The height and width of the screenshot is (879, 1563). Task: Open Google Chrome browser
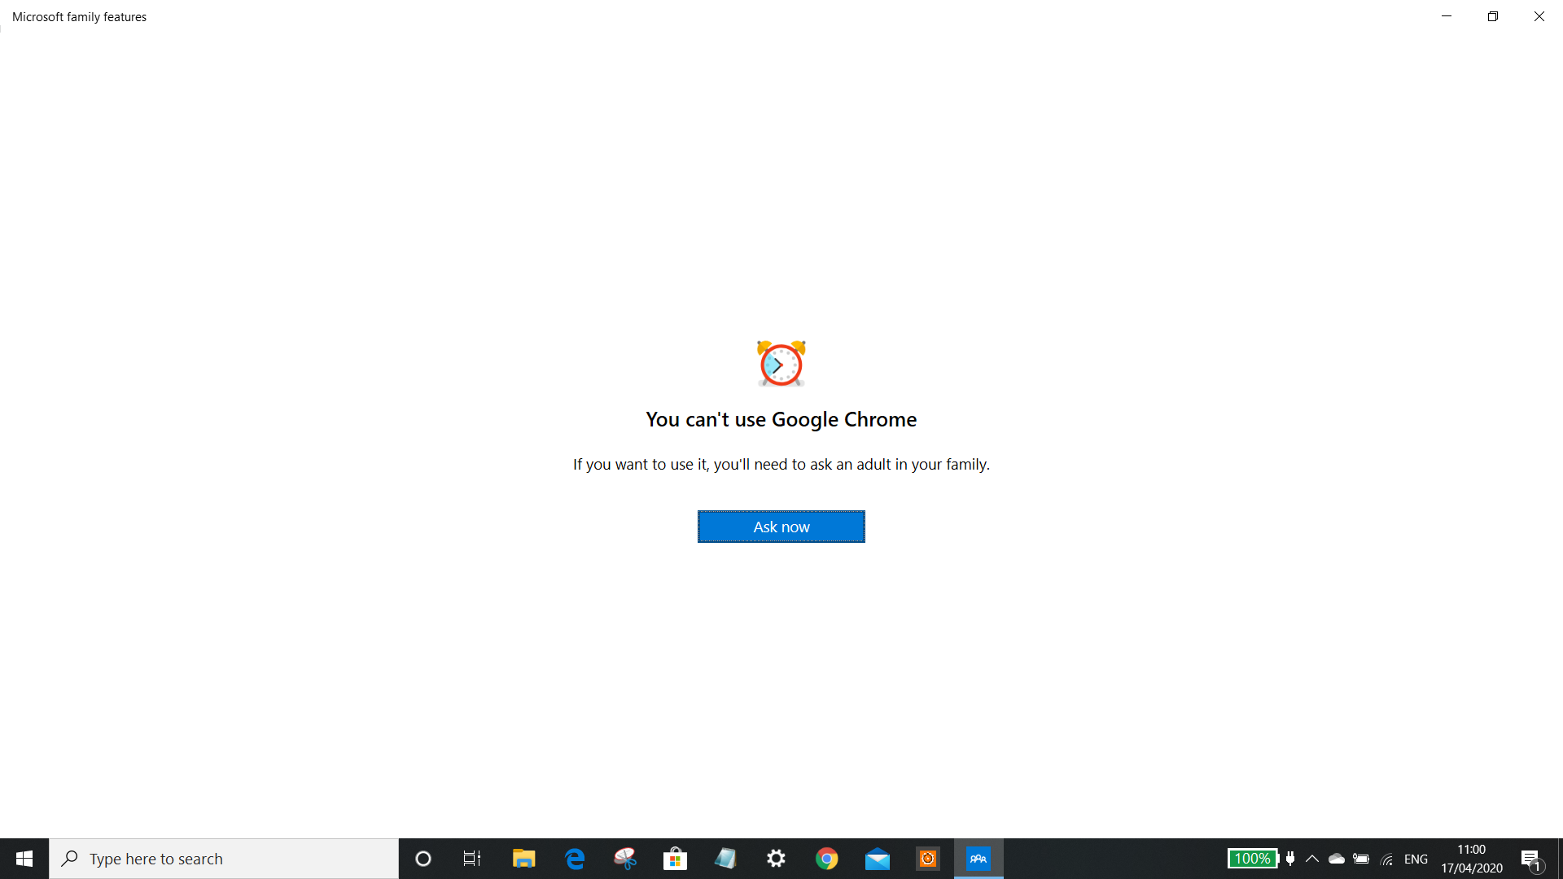(x=826, y=858)
